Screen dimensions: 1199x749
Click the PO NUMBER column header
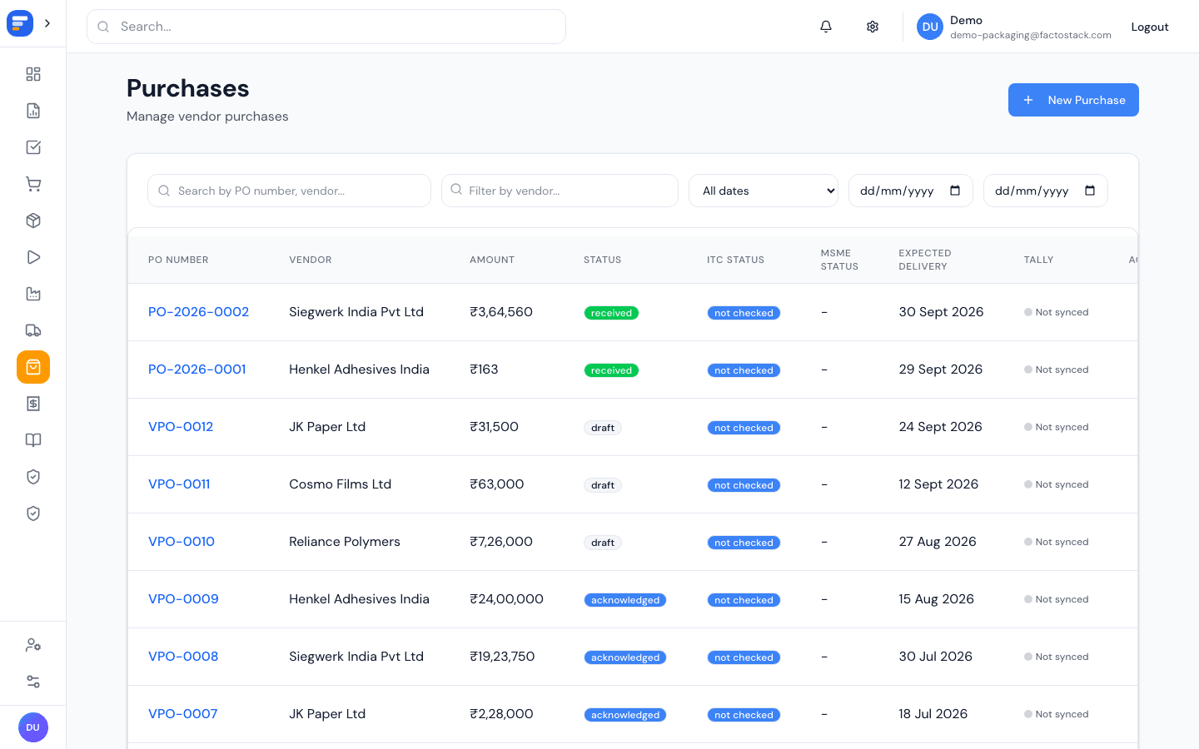tap(178, 260)
